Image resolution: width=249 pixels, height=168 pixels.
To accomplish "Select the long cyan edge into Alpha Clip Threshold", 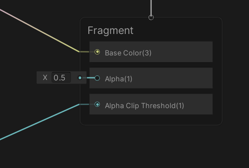I will [40, 122].
